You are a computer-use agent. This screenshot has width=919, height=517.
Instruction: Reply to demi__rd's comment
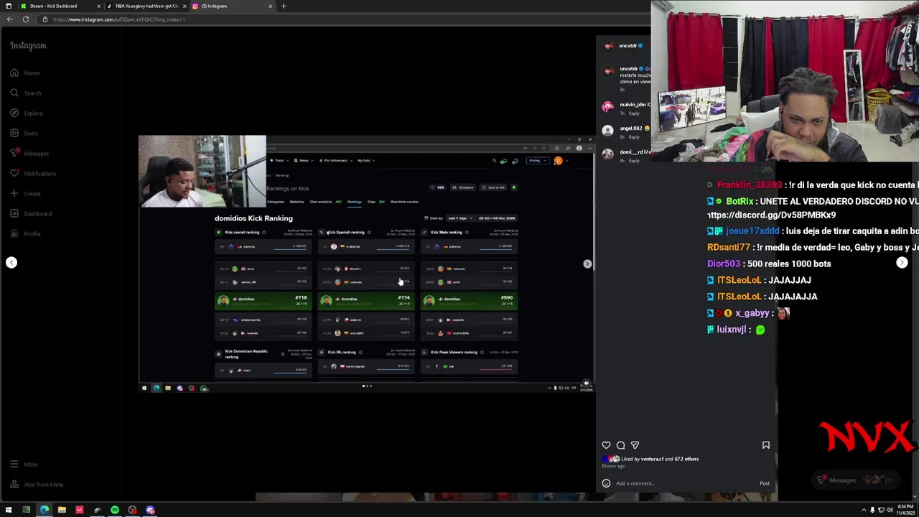tap(634, 161)
